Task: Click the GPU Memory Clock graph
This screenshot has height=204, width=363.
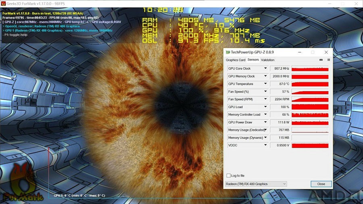Action: point(310,76)
